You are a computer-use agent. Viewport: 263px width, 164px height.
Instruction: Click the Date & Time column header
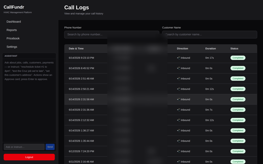pos(76,48)
